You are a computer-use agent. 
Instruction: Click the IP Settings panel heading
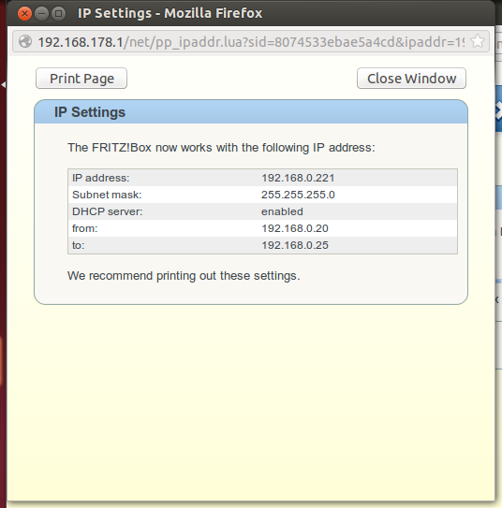(90, 112)
